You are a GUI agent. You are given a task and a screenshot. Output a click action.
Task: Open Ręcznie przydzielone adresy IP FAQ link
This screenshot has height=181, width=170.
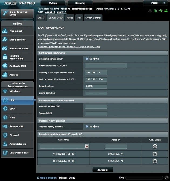pos(69,47)
